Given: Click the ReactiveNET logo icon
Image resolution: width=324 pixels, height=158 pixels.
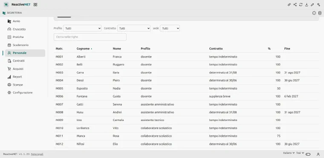Looking at the screenshot, I should (x=6, y=5).
